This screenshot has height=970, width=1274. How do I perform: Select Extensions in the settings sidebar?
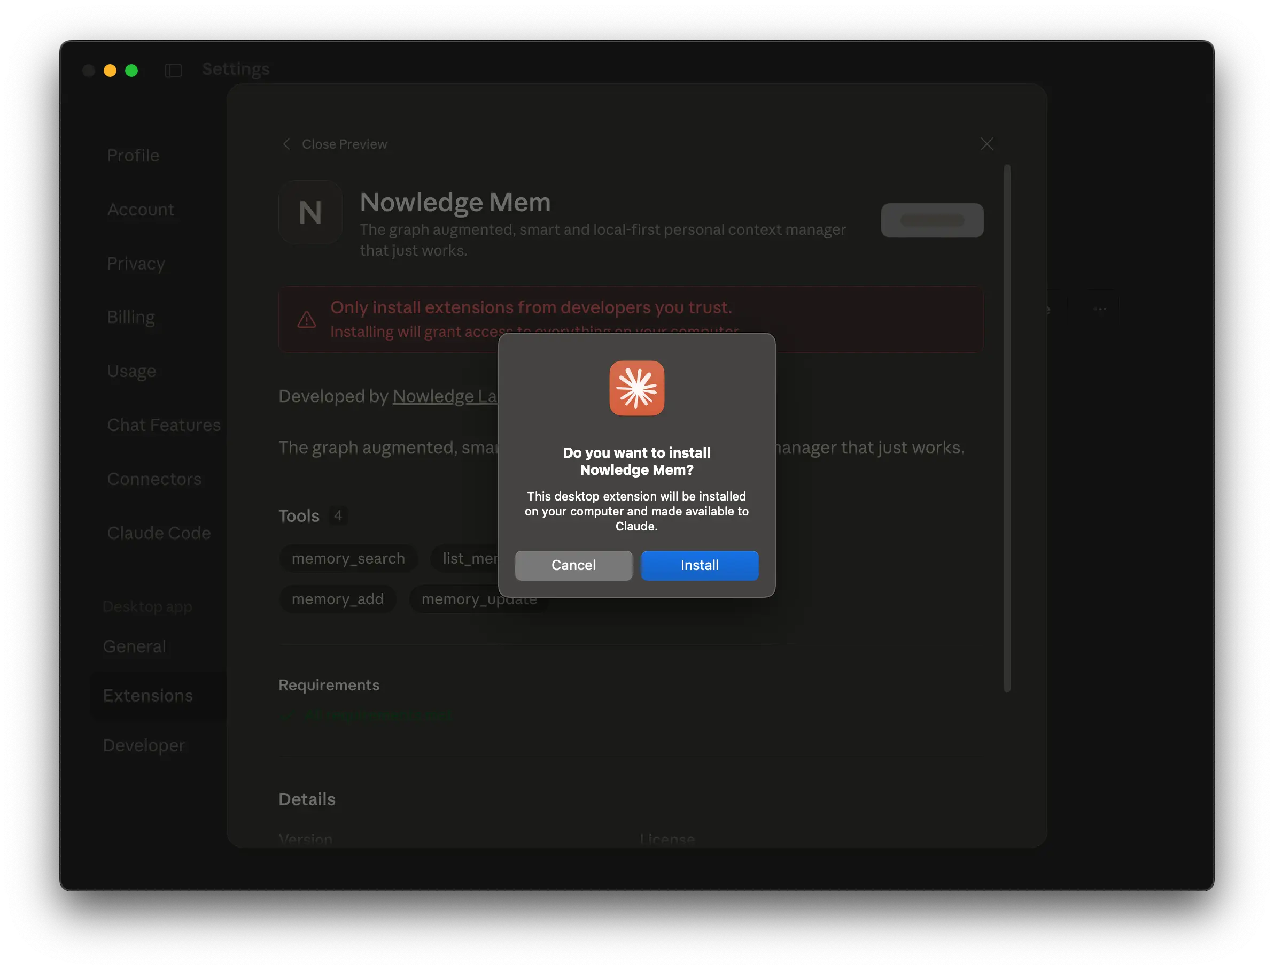tap(148, 696)
